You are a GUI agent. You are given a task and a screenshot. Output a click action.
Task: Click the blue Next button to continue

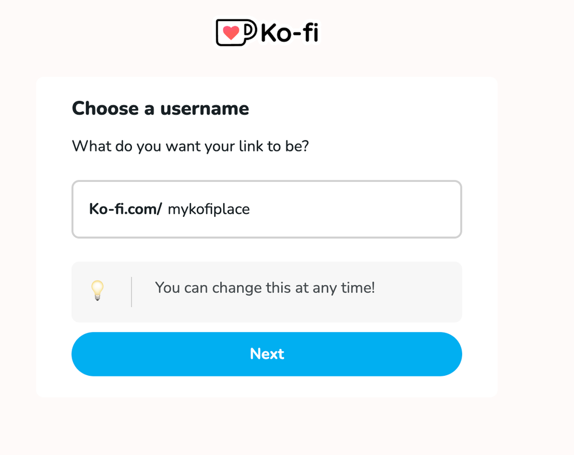point(266,354)
